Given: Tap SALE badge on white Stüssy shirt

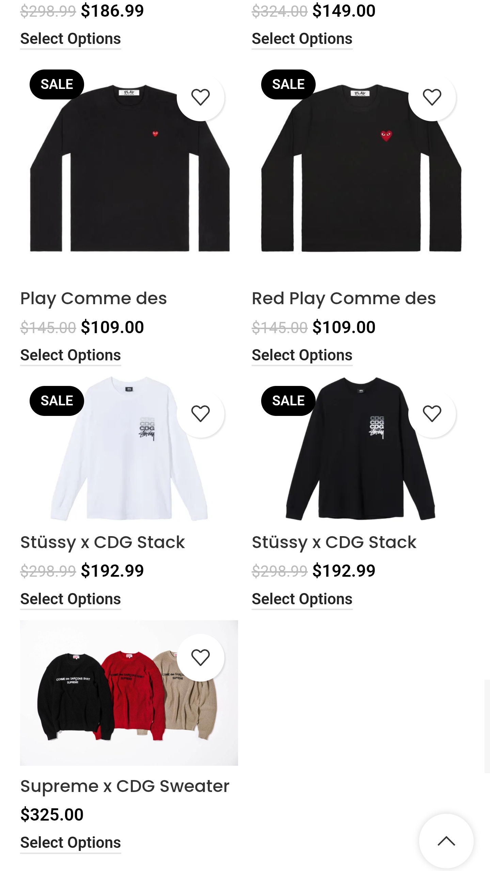Looking at the screenshot, I should (57, 401).
